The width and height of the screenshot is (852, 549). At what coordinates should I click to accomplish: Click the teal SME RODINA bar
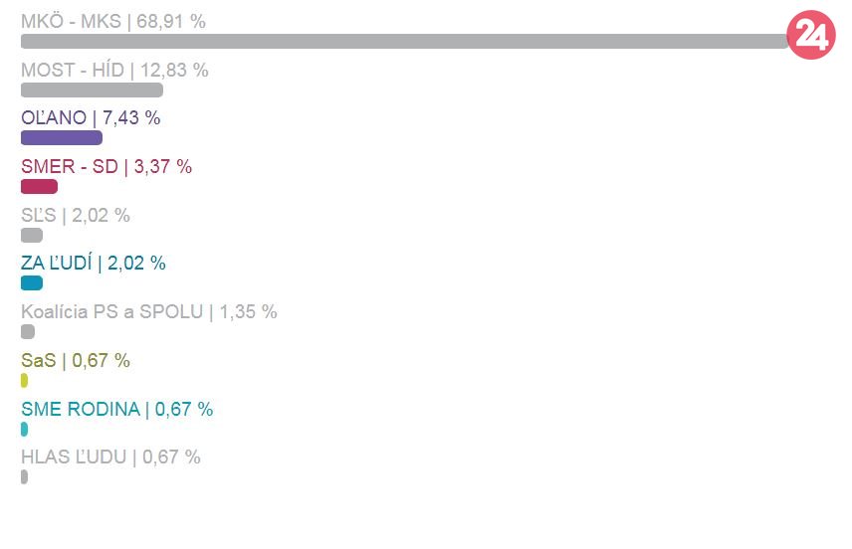pyautogui.click(x=24, y=429)
